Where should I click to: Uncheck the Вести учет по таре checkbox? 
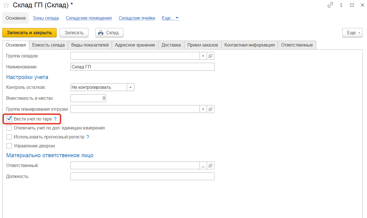[x=9, y=119]
